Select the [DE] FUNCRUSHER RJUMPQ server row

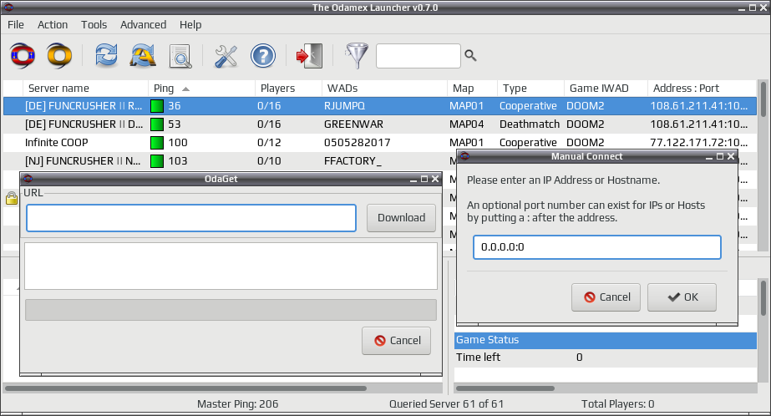379,106
